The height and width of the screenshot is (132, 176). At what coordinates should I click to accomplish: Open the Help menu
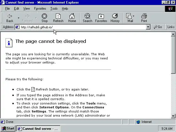click(x=65, y=9)
